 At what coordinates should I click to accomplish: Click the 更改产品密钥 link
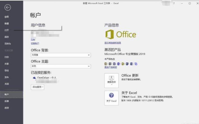111,67
